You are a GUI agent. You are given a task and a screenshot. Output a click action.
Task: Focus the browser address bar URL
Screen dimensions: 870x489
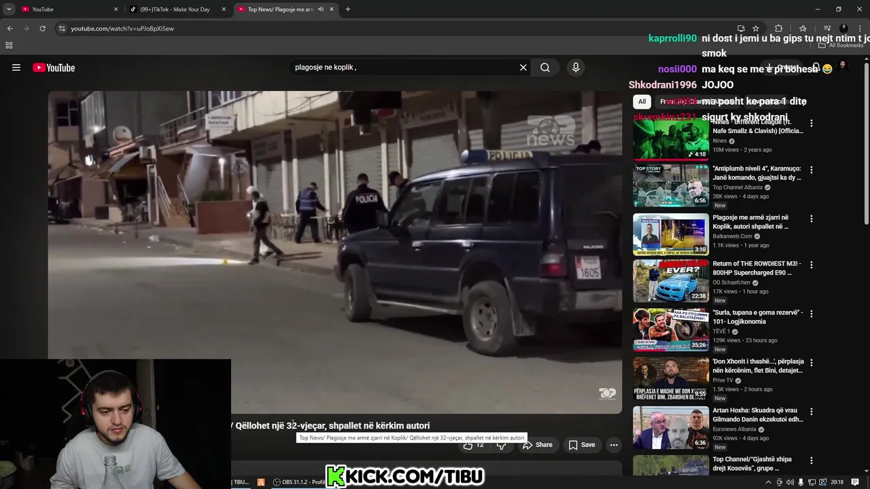(x=122, y=29)
